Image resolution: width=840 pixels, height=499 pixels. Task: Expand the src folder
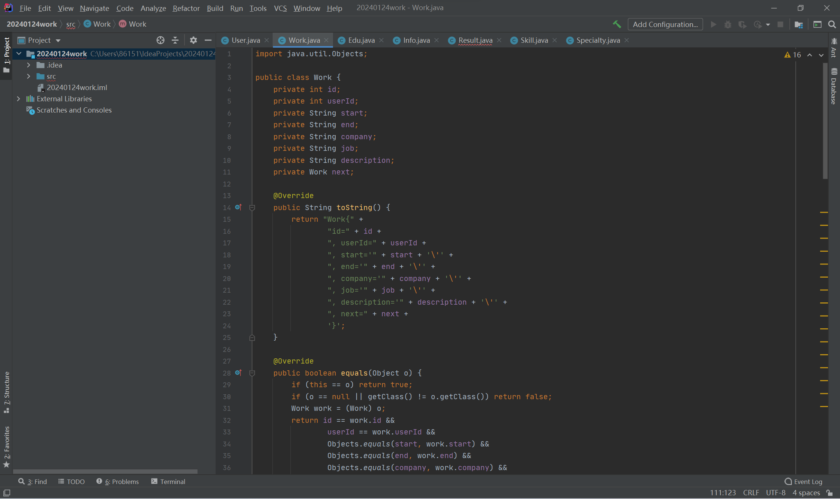pos(28,76)
